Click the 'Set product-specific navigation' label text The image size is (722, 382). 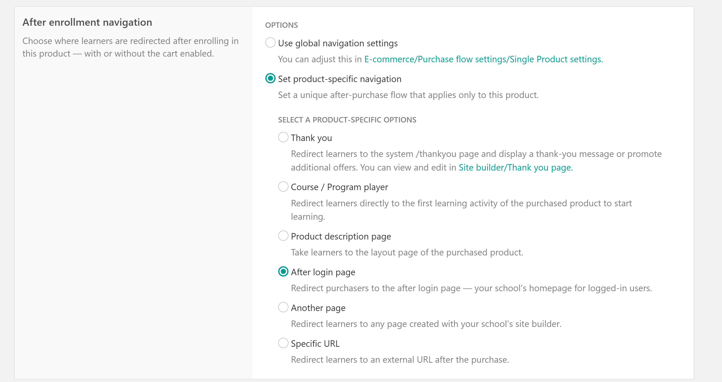click(340, 79)
